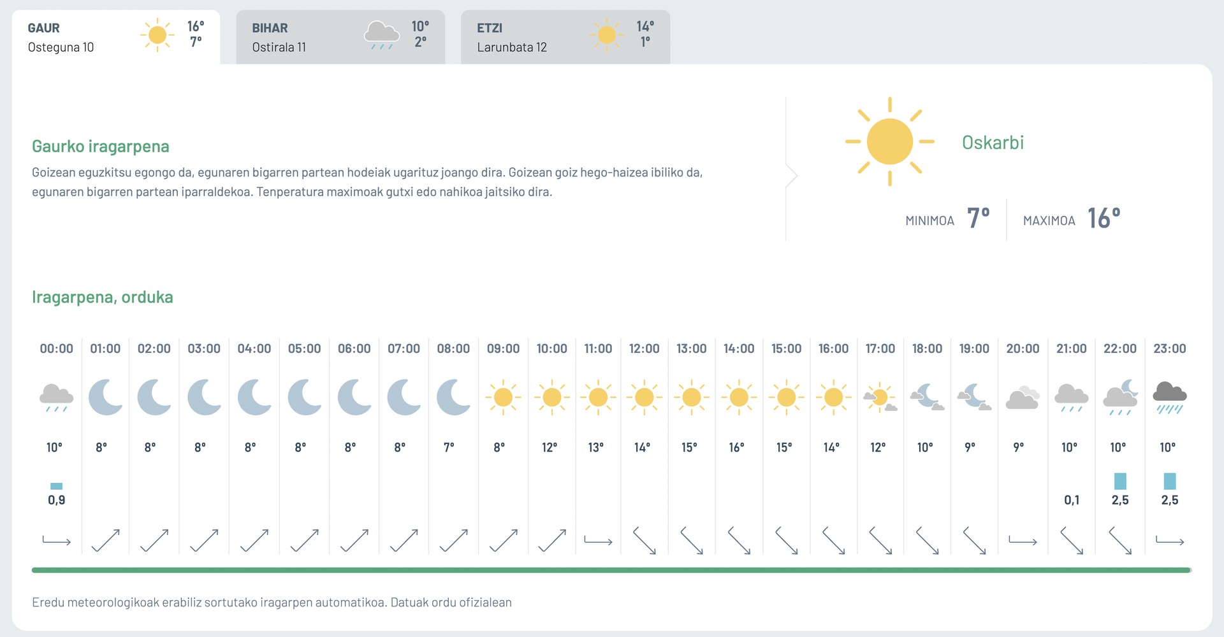Click the sun icon in the ETZI tab

(606, 34)
